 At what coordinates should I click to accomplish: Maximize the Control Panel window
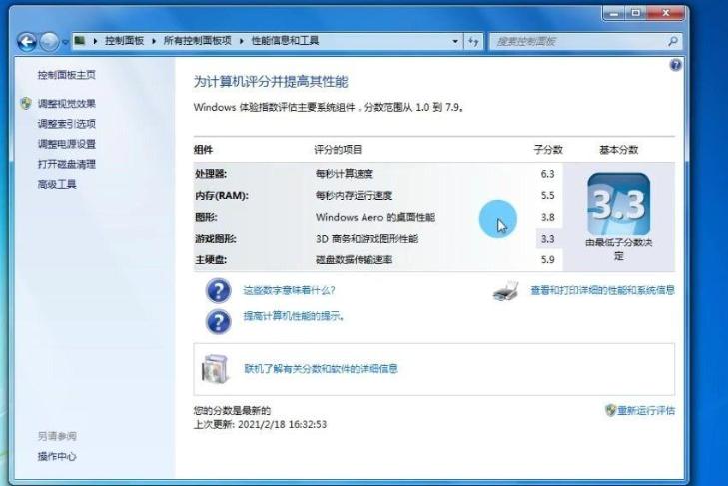click(635, 13)
